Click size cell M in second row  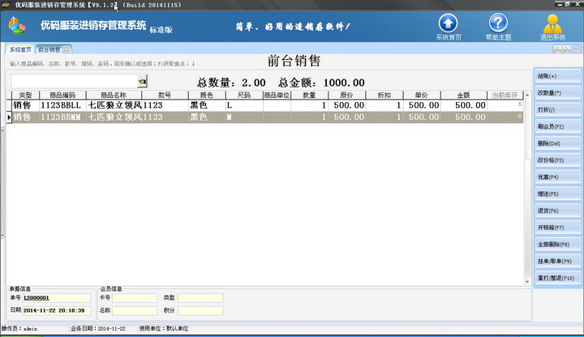(x=244, y=117)
